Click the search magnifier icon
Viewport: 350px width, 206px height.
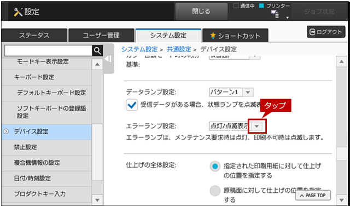tap(97, 51)
